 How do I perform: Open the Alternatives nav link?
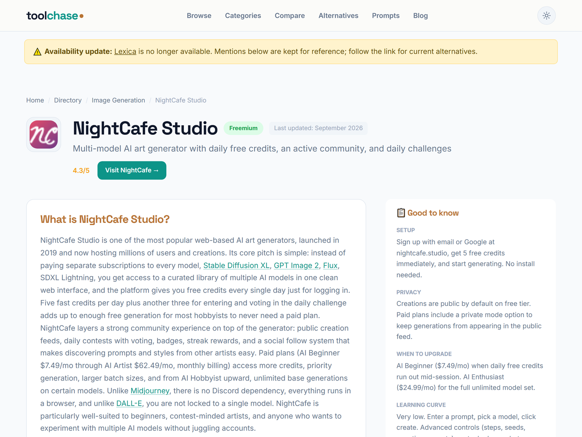click(338, 16)
